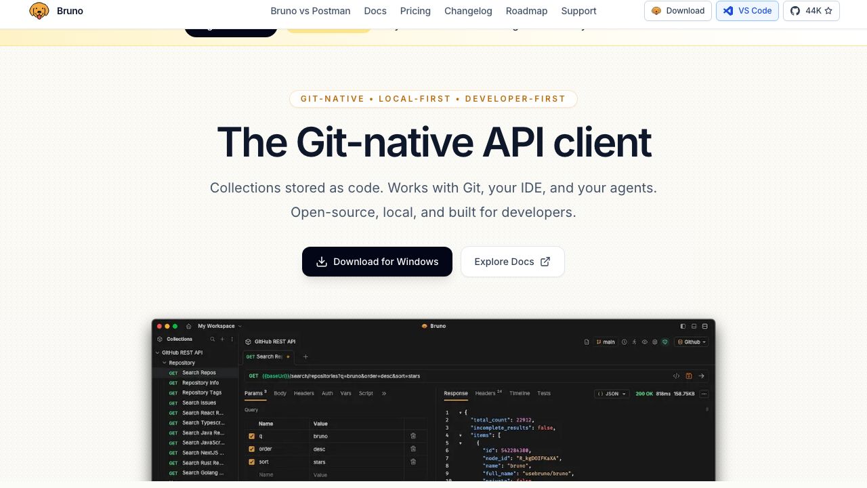The image size is (867, 488).
Task: Delete the sort parameter row
Action: coord(413,462)
